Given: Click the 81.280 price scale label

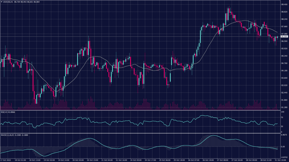Looking at the screenshot, I should coord(284,107).
